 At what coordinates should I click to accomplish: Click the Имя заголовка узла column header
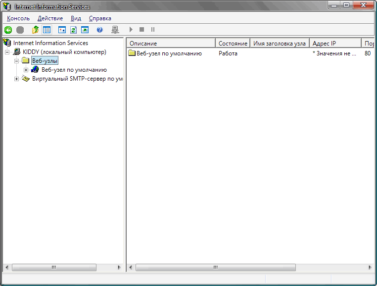(280, 44)
